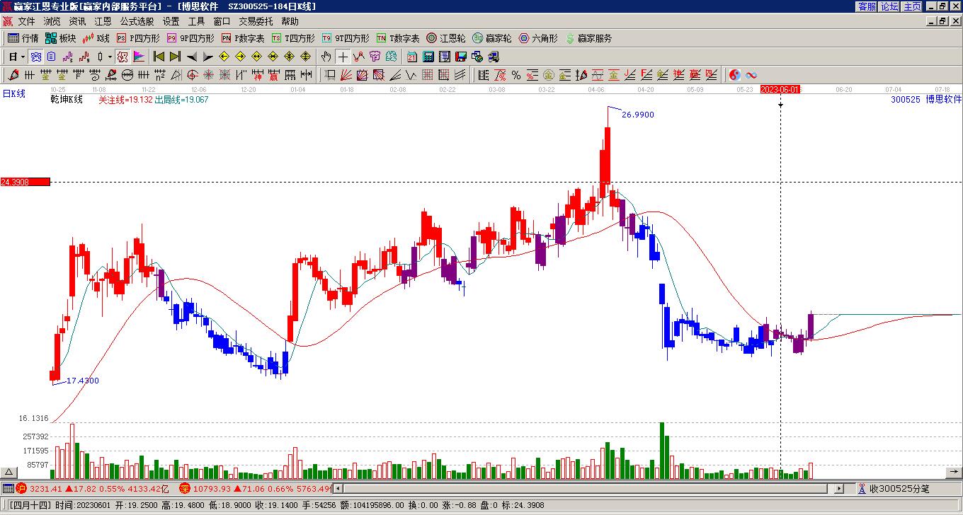Open the 浏览 menu

(52, 21)
